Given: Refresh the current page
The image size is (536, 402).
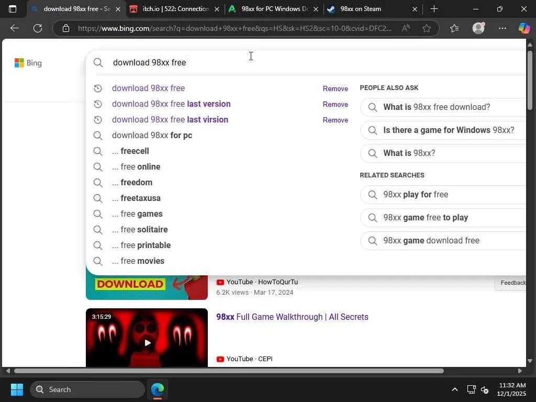Looking at the screenshot, I should click(x=38, y=28).
